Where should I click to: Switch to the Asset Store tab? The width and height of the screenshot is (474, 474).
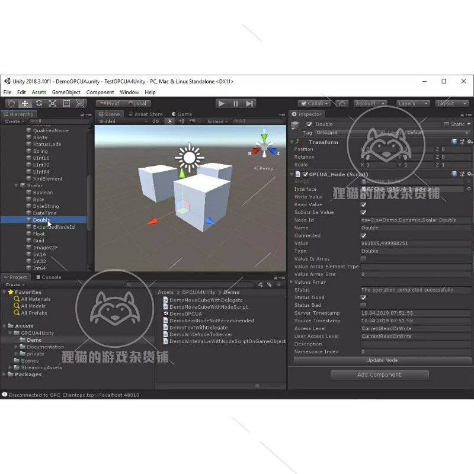point(146,114)
